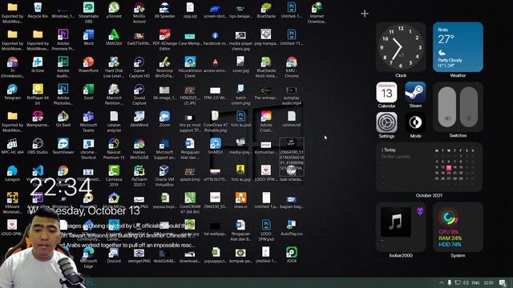The width and height of the screenshot is (513, 288).
Task: Launch the Discord shortcut
Action: point(114,254)
